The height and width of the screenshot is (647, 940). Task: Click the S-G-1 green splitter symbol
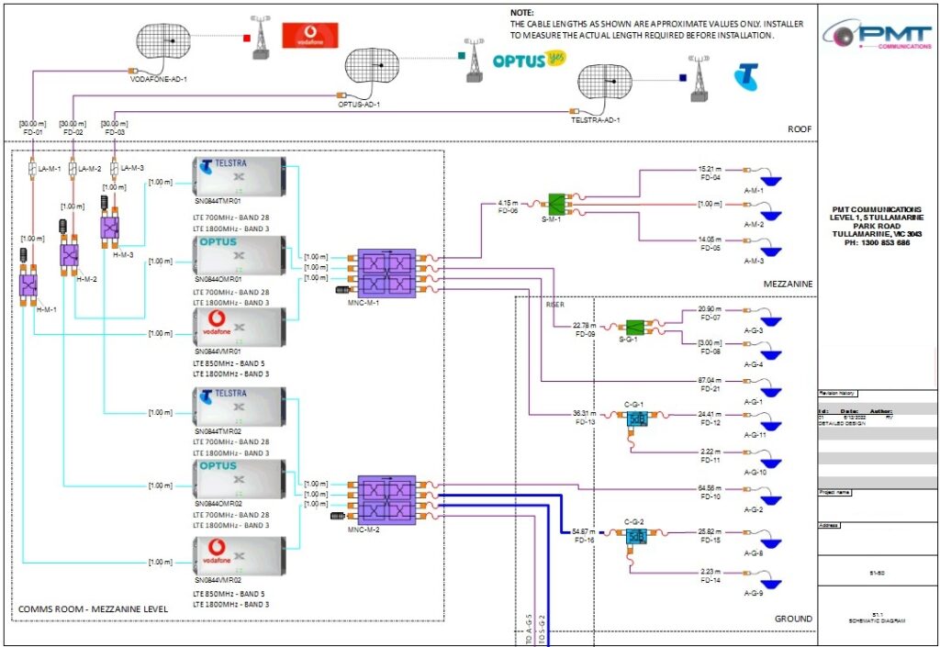click(637, 326)
